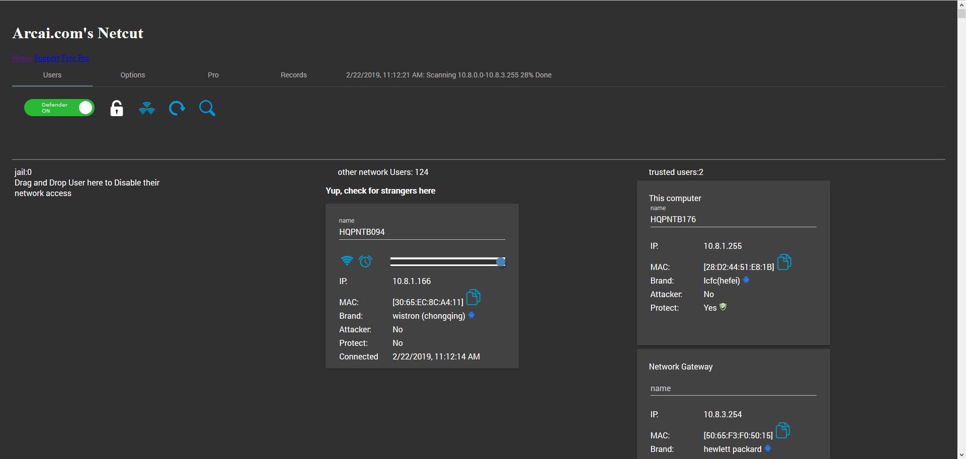Open the Records tab

click(293, 75)
